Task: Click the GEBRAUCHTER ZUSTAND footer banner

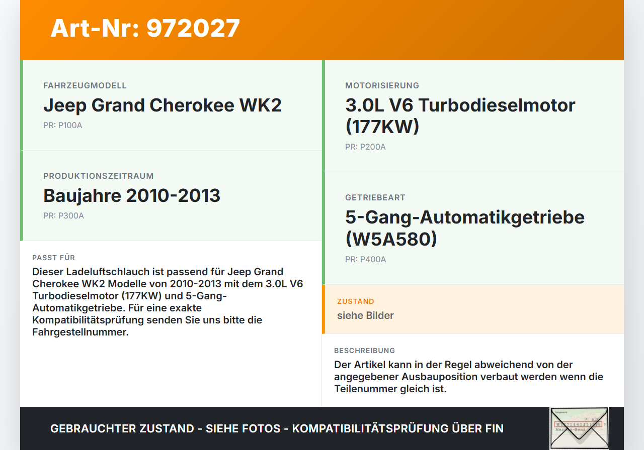Action: (x=277, y=428)
